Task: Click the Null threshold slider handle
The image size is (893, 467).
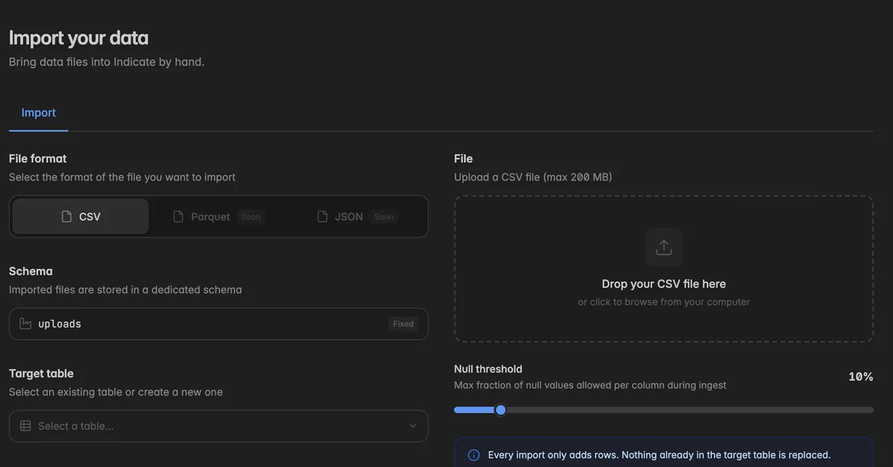Action: coord(501,410)
